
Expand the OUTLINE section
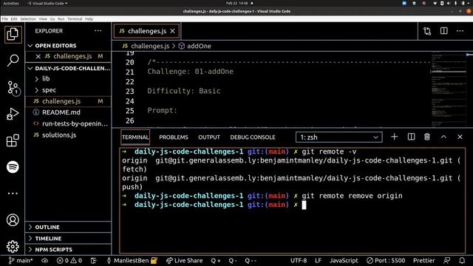[x=68, y=227]
